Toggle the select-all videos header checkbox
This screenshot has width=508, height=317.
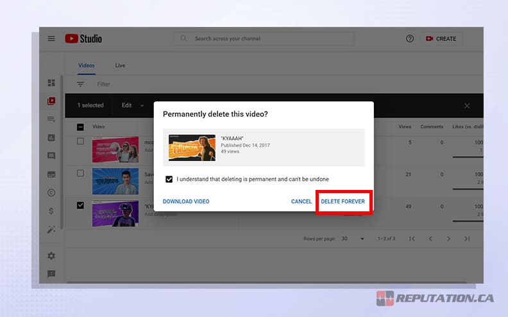point(80,127)
